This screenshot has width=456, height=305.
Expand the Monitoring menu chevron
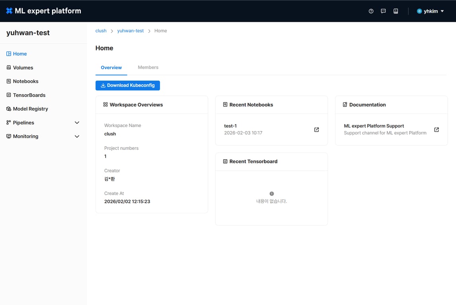click(x=77, y=136)
